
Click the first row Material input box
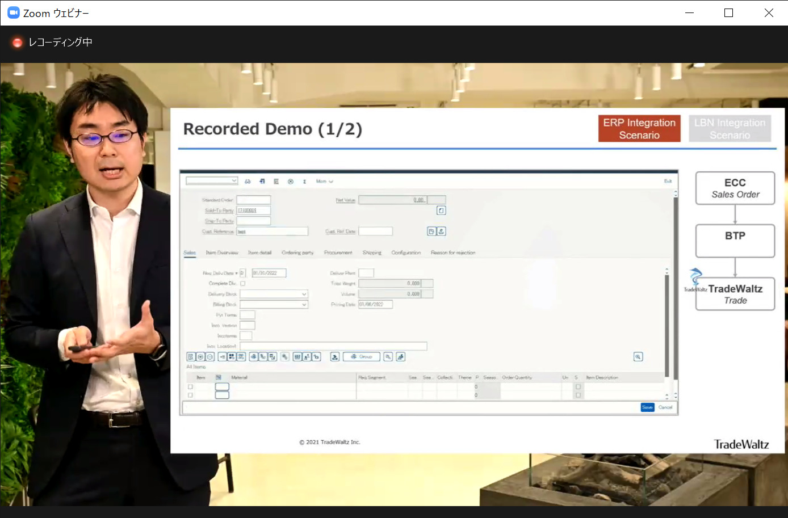coord(222,387)
